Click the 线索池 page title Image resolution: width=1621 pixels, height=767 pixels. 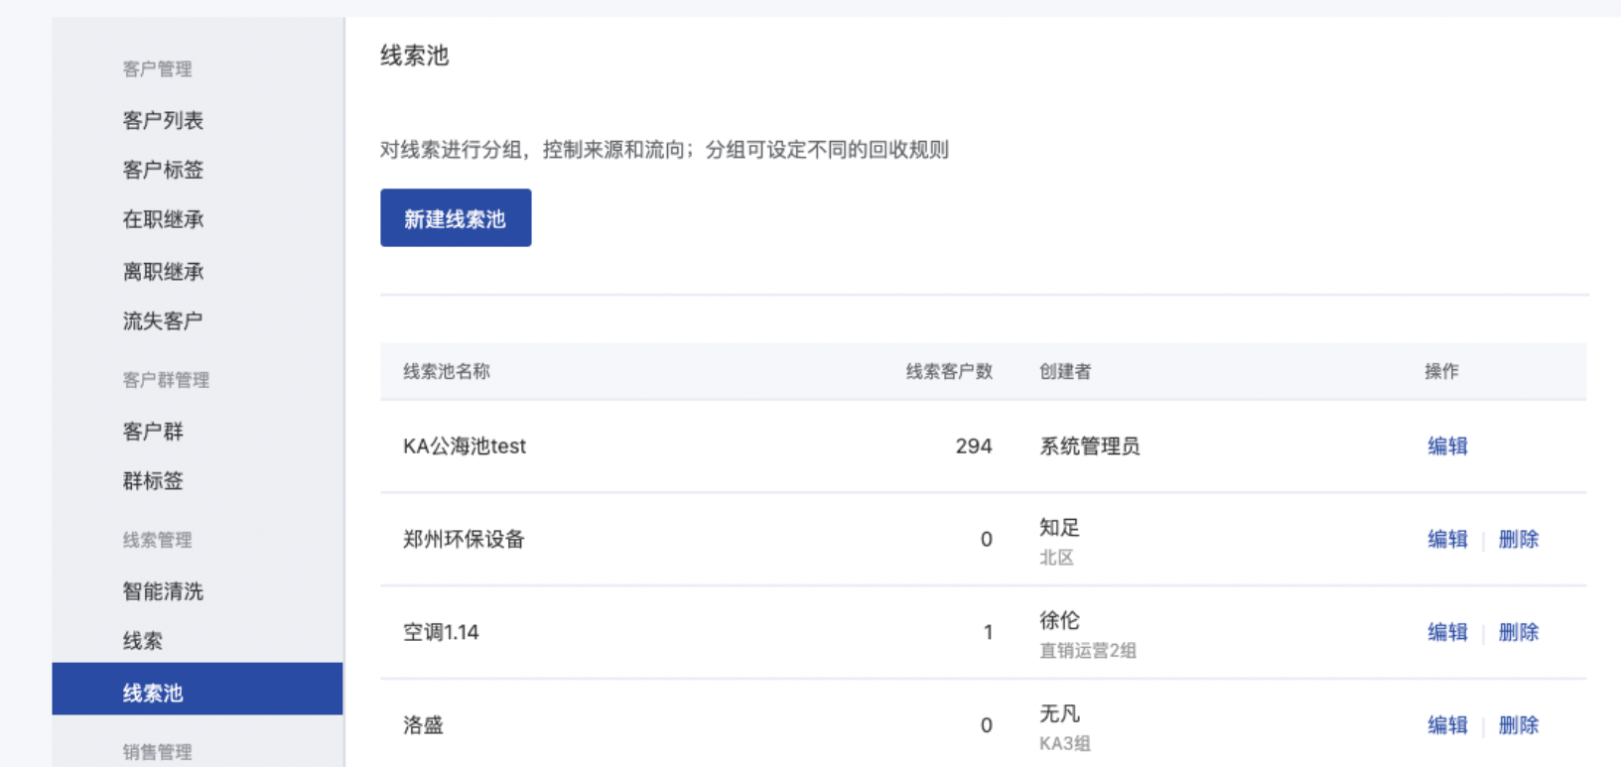415,56
